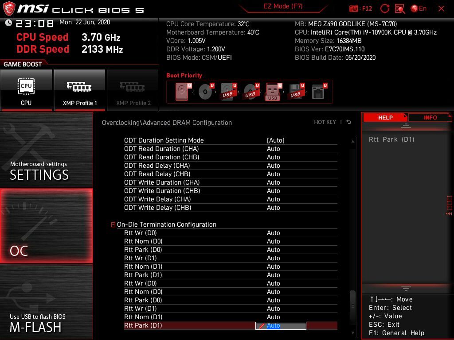Screen dimensions: 454x340
Task: Click the Overclocking\Advanced DRAM Configuration breadcrumb
Action: [167, 123]
